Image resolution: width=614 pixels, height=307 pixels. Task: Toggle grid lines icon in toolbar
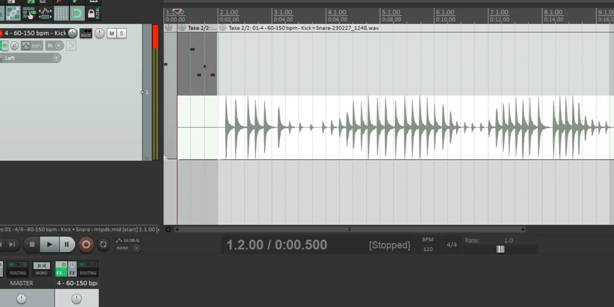click(61, 14)
